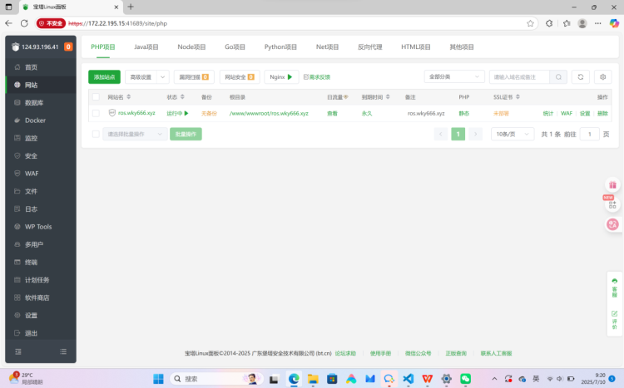Tick the checkbox for the ros.wky666.xyz row
624x388 pixels.
pos(96,113)
